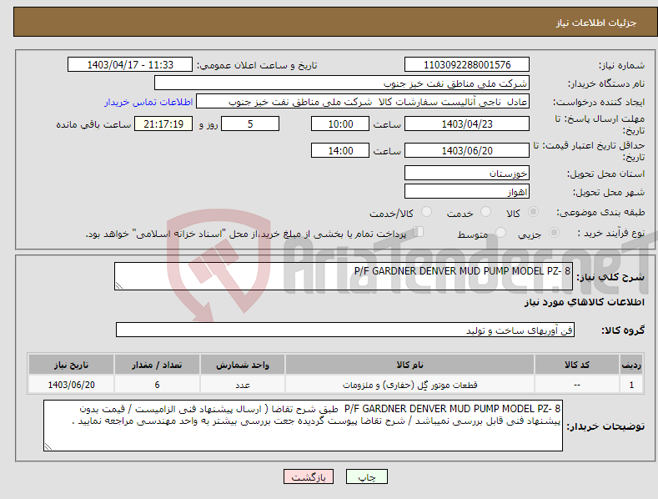Select the جزیی purchase type radio
This screenshot has height=499, width=658.
(554, 232)
